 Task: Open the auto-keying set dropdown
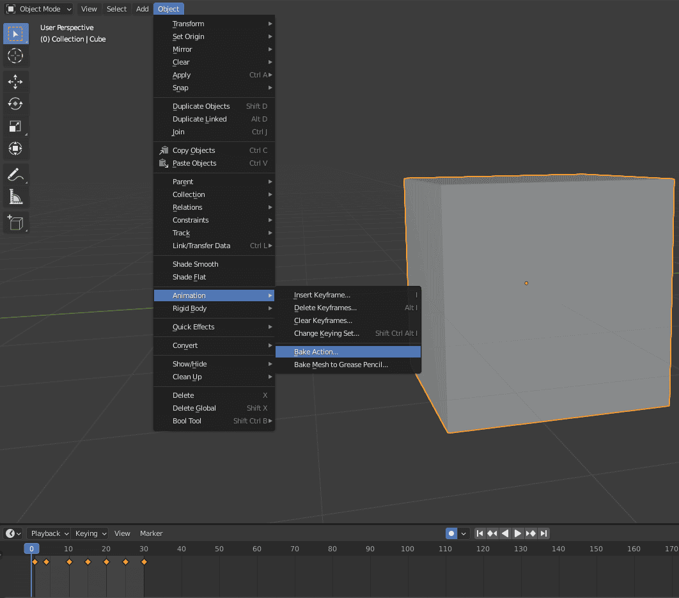[462, 533]
